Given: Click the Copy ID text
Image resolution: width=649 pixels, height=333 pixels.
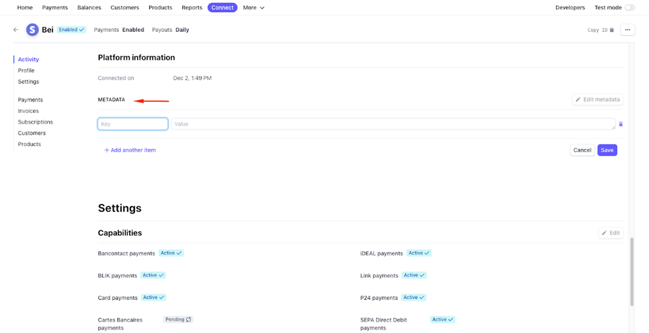Looking at the screenshot, I should [x=598, y=30].
